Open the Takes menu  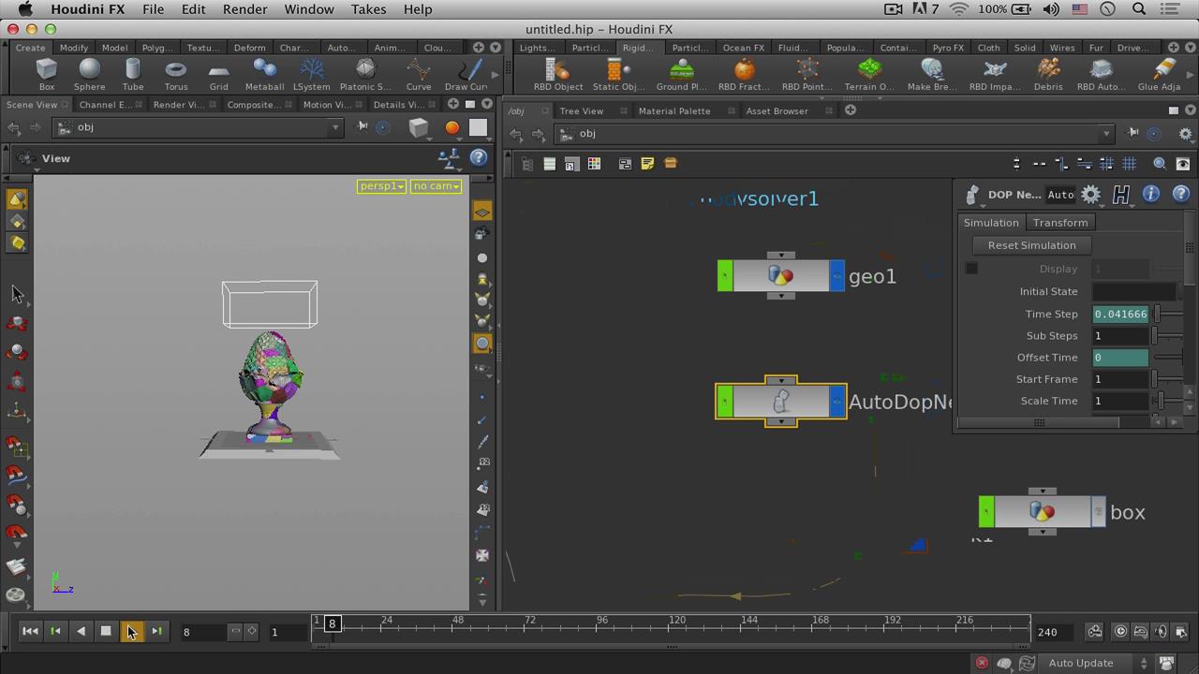[x=368, y=9]
